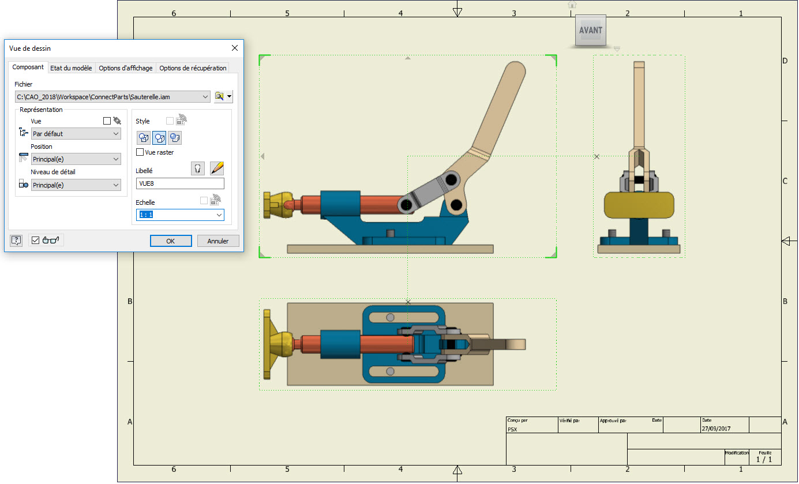This screenshot has height=484, width=799.
Task: Open the Options d'affichage tab
Action: (126, 68)
